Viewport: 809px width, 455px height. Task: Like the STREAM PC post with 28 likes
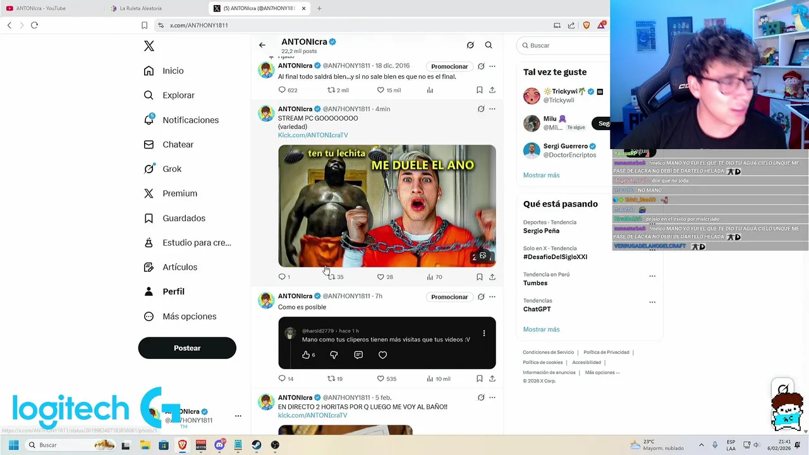tap(385, 277)
